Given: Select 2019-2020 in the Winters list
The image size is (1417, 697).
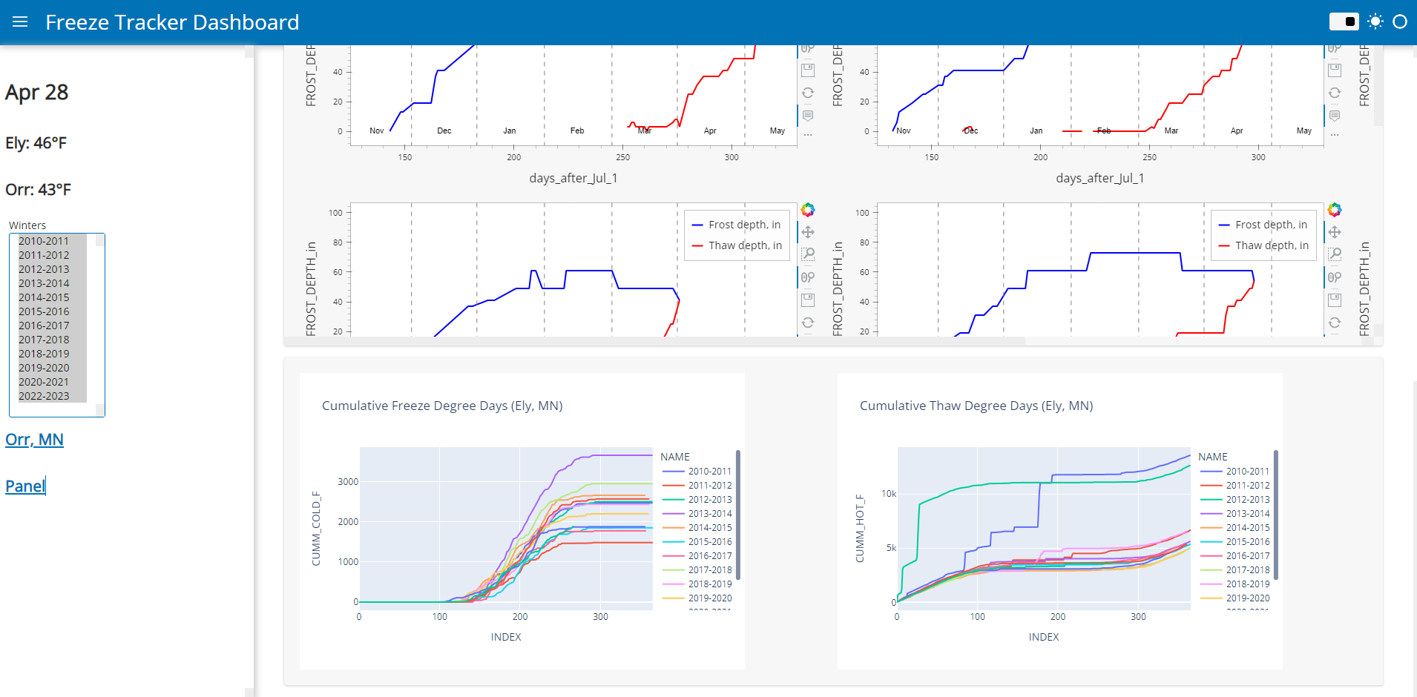Looking at the screenshot, I should tap(52, 368).
